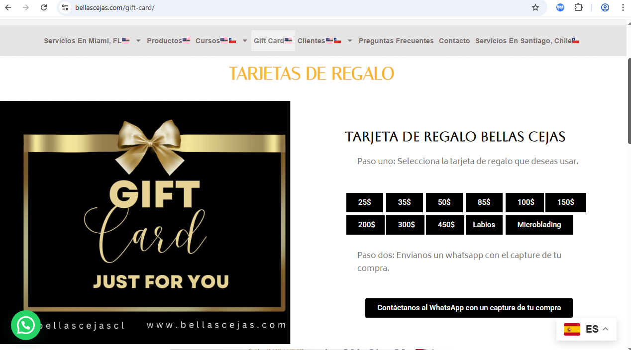View site information icon in address bar
Screen dimensions: 631x350
coord(65,7)
